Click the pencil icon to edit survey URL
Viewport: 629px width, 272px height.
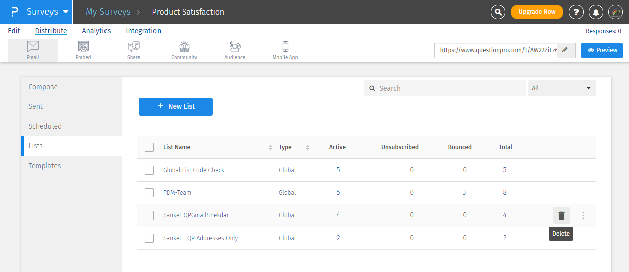[x=565, y=50]
